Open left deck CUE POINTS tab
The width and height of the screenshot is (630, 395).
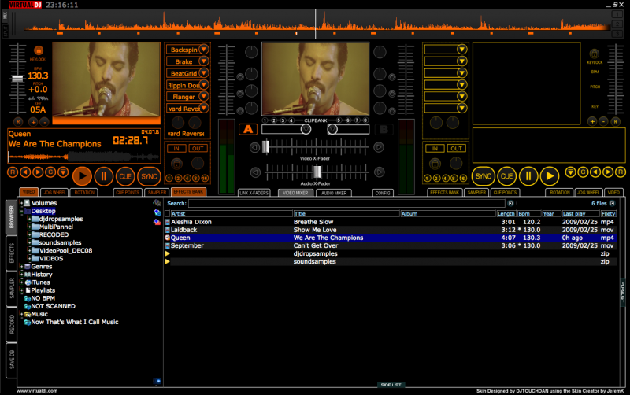128,192
